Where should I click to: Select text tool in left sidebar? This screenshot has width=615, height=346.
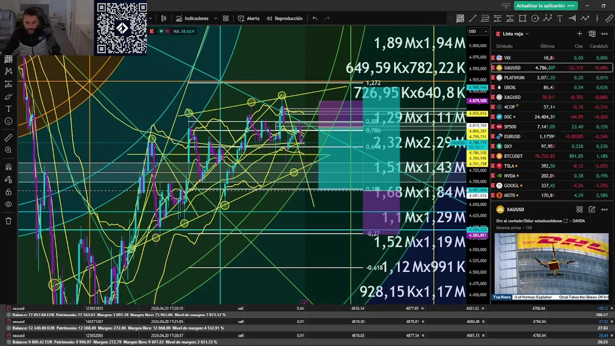click(8, 109)
